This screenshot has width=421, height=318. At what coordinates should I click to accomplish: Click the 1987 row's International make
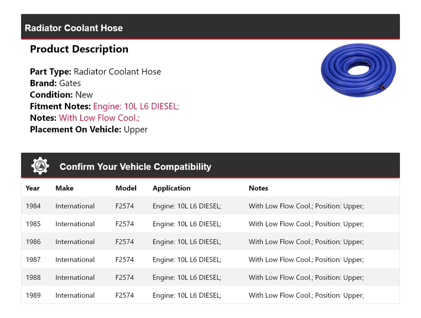(75, 260)
